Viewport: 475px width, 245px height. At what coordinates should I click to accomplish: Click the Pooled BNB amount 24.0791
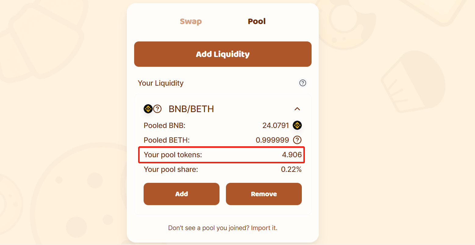[x=275, y=125]
